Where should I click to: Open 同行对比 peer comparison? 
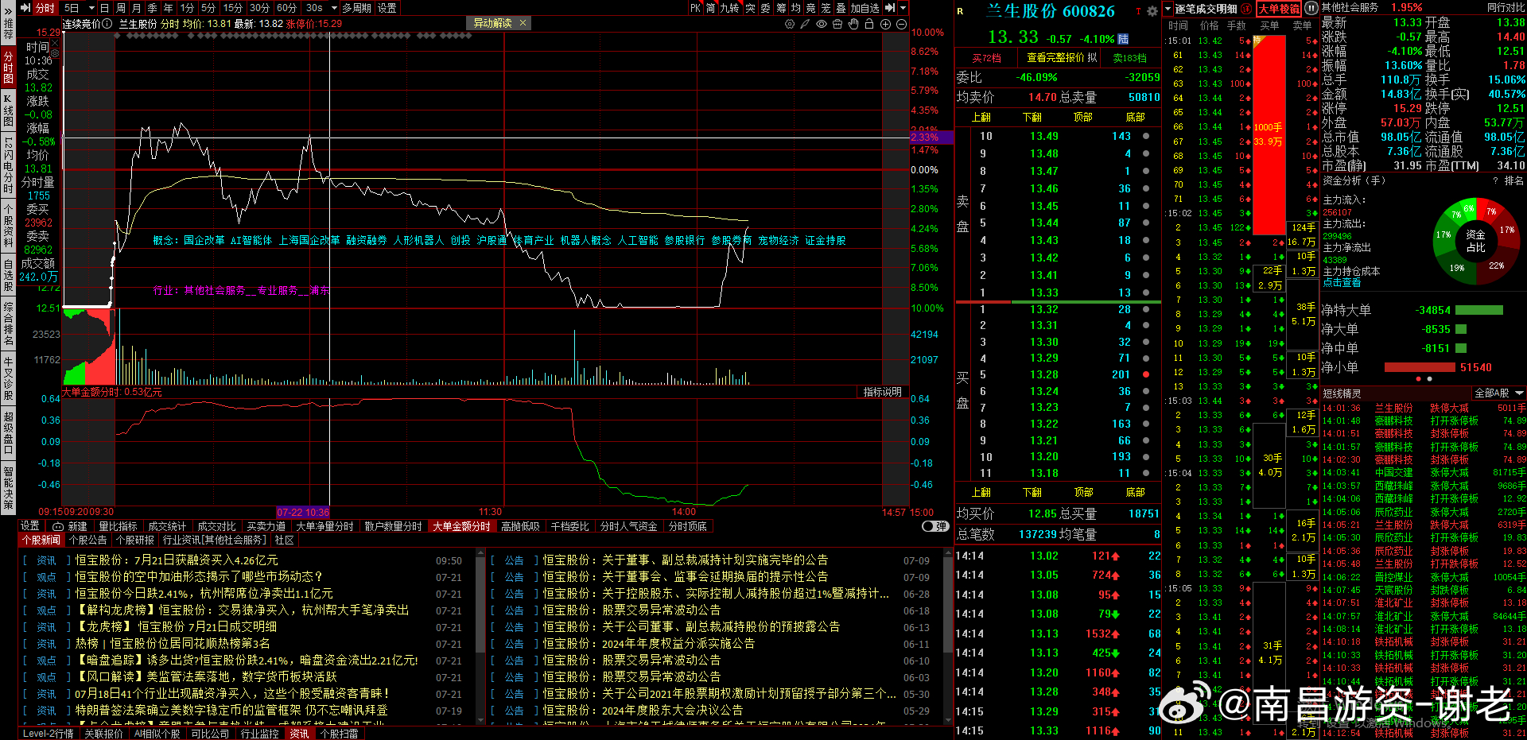(x=1506, y=8)
